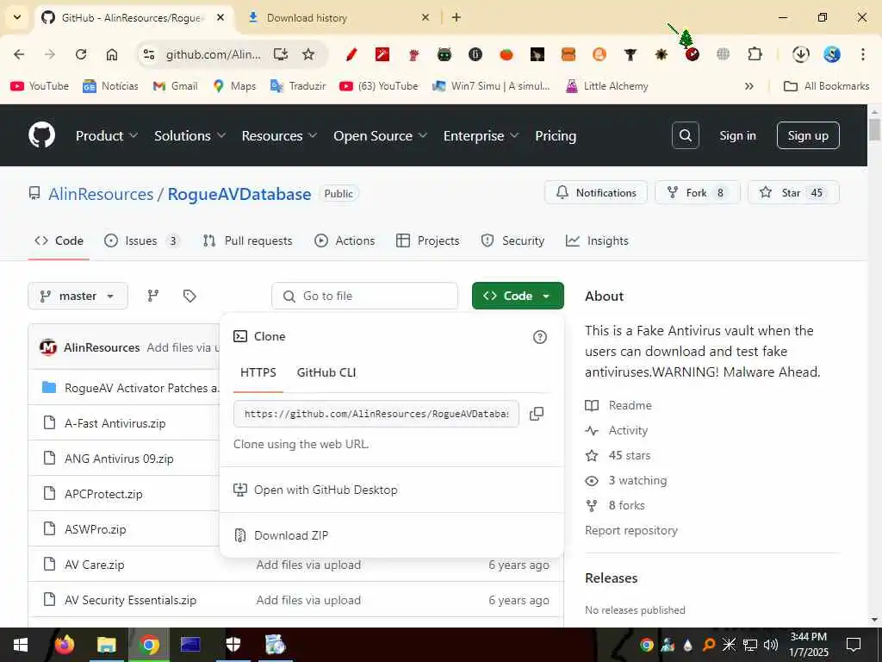Expand the Product menu
The width and height of the screenshot is (882, 662).
pyautogui.click(x=106, y=135)
